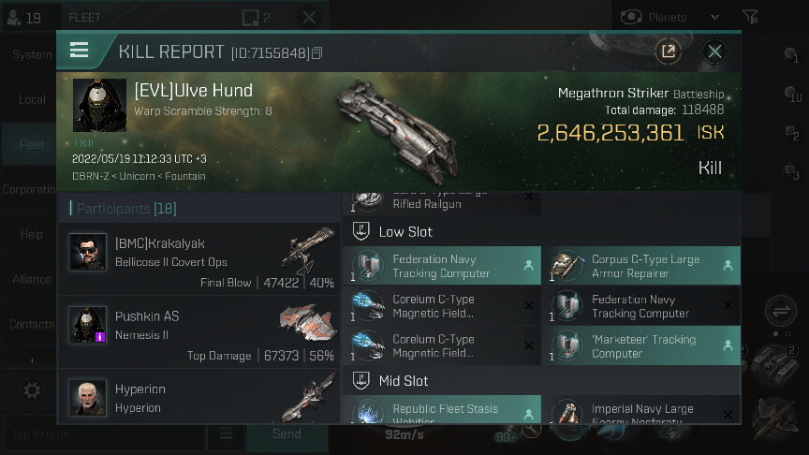The height and width of the screenshot is (455, 809).
Task: Click the share kill report icon
Action: 669,51
